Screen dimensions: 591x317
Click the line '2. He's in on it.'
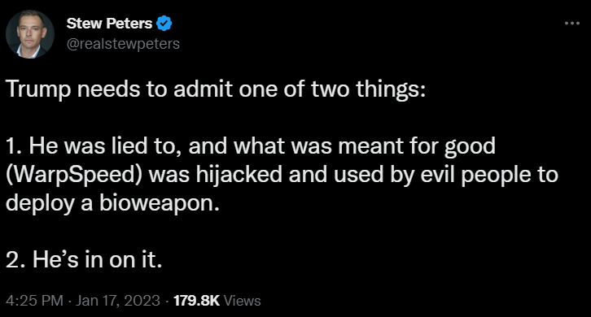[84, 259]
